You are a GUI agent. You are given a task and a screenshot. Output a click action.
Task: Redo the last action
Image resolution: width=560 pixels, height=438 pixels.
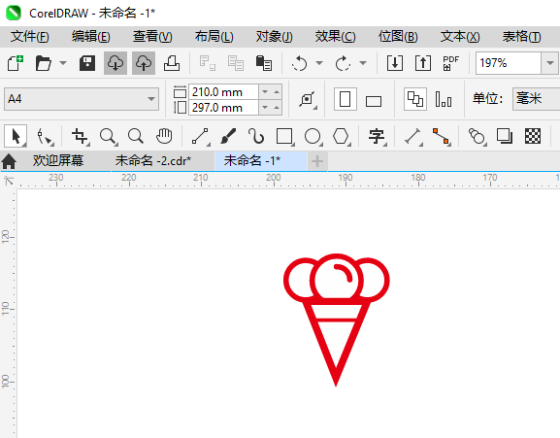click(343, 63)
